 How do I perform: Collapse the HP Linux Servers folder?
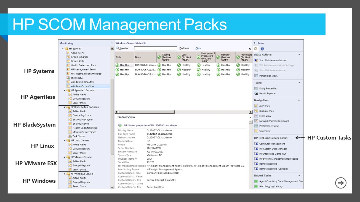coord(64,140)
